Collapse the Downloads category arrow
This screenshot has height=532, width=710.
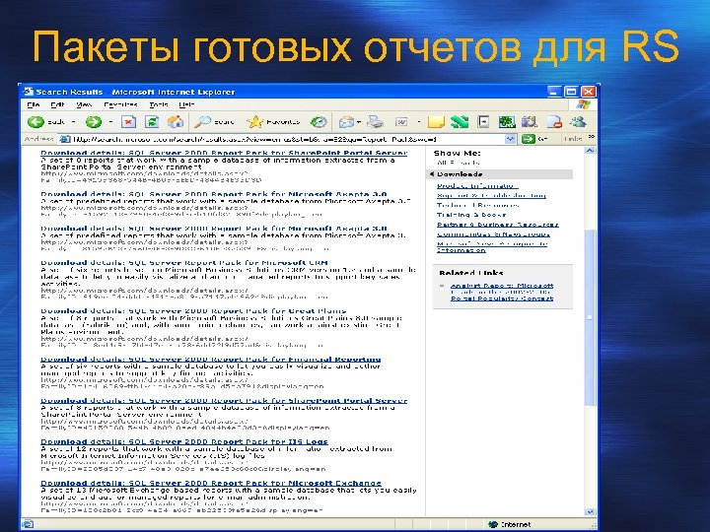click(432, 174)
